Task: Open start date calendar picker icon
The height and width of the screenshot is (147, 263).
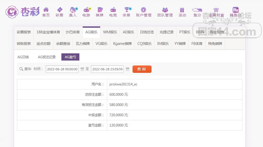Action: point(82,69)
